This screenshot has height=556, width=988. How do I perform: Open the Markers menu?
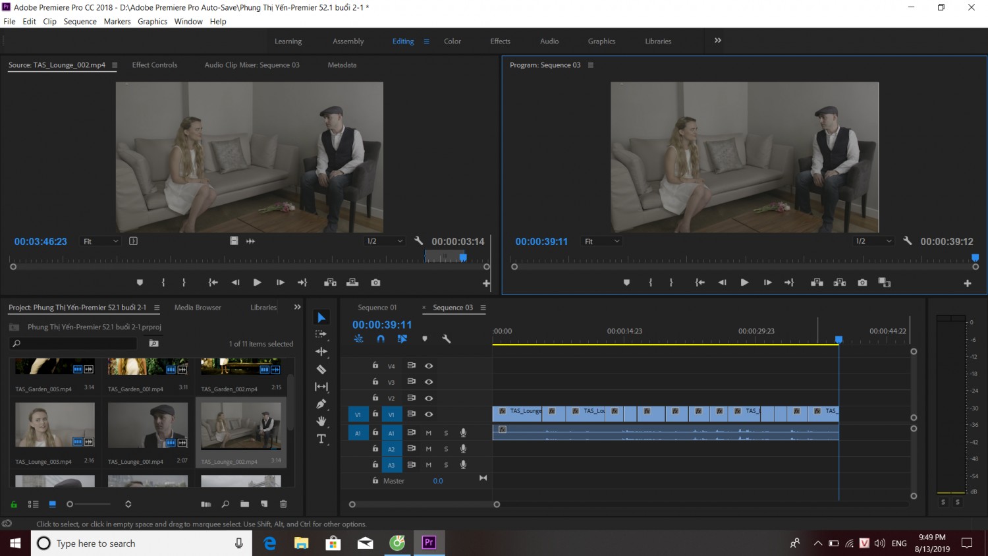(x=117, y=21)
